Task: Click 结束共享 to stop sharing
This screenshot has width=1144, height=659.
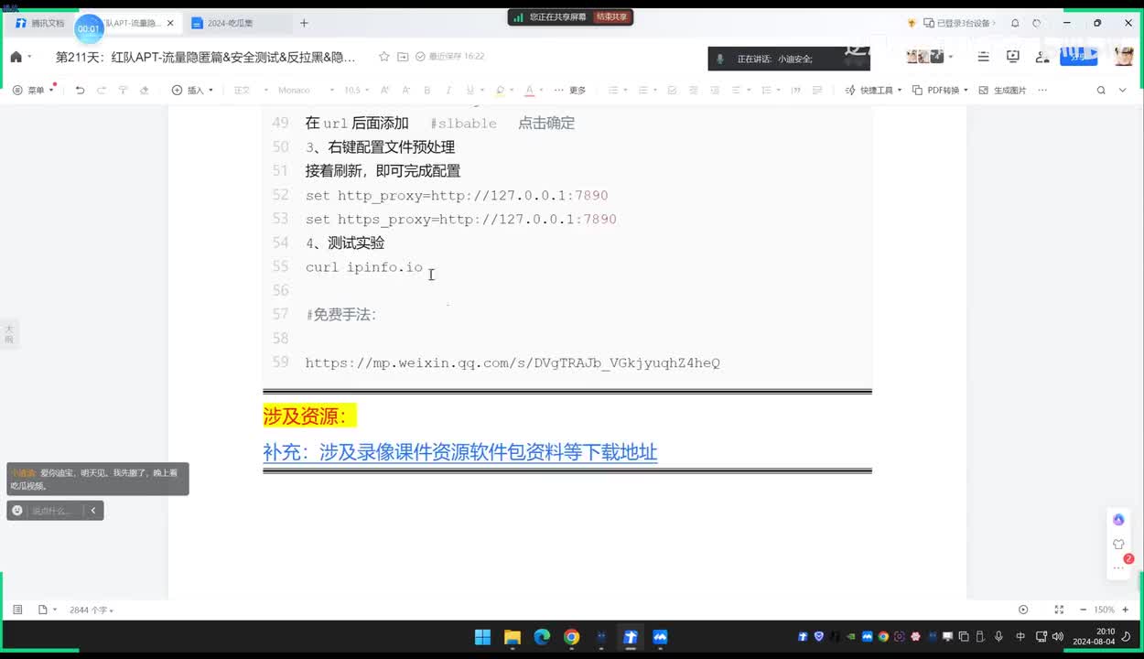Action: point(612,16)
